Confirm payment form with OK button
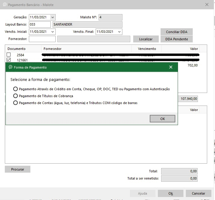 (162, 119)
